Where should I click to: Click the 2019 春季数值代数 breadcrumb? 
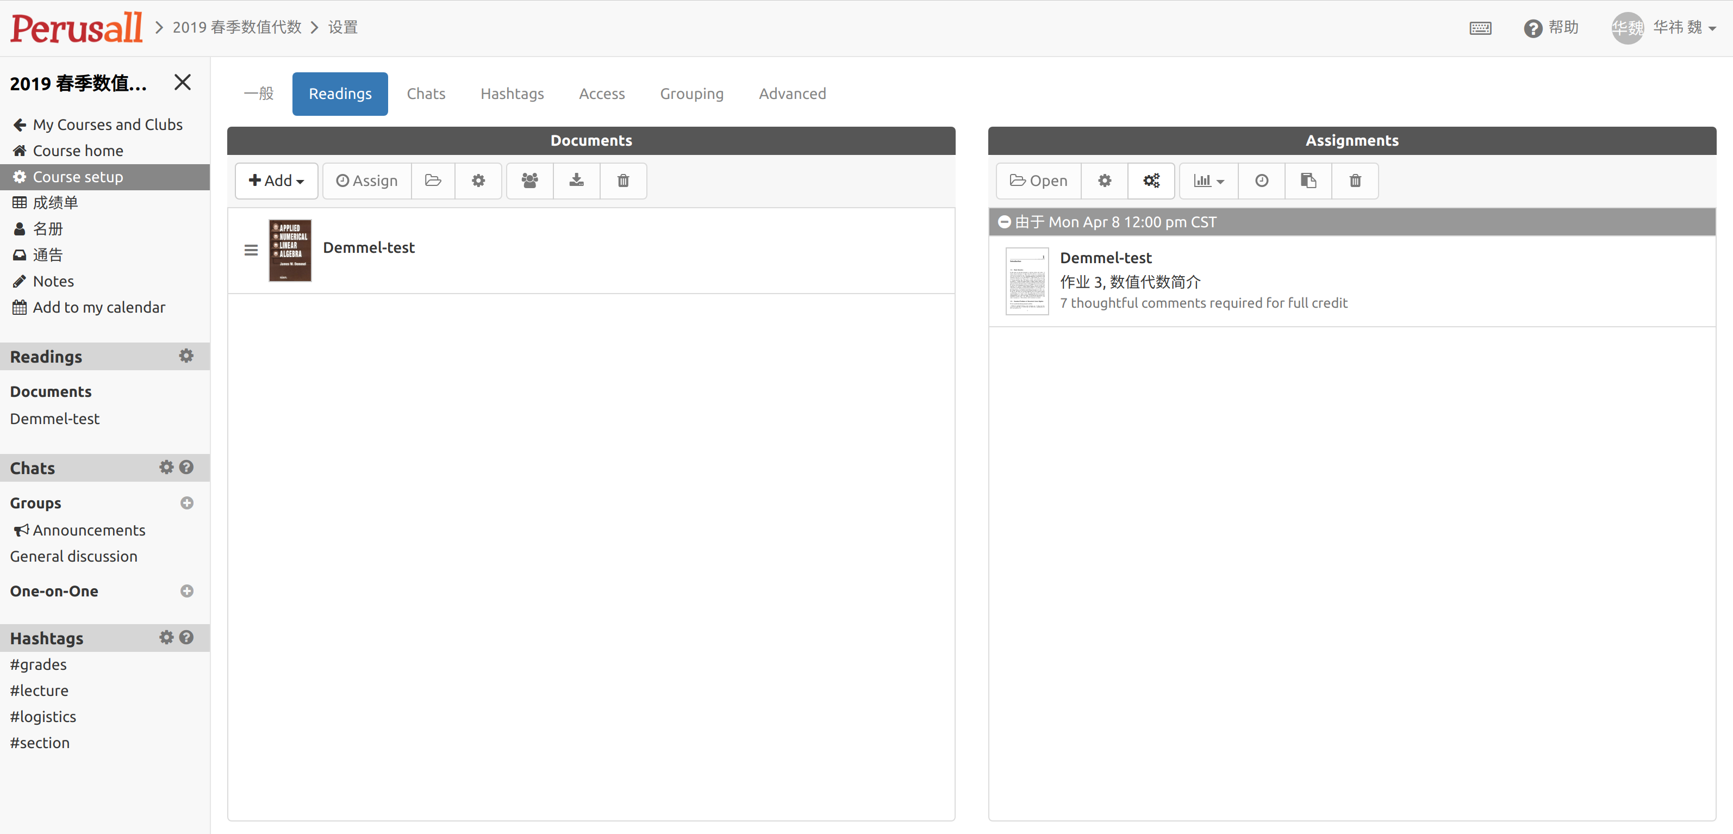click(237, 28)
